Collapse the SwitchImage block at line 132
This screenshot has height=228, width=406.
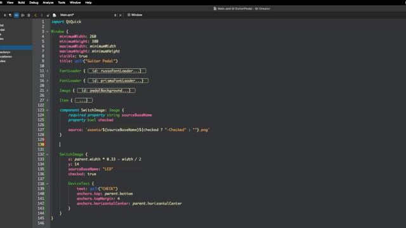pyautogui.click(x=48, y=155)
